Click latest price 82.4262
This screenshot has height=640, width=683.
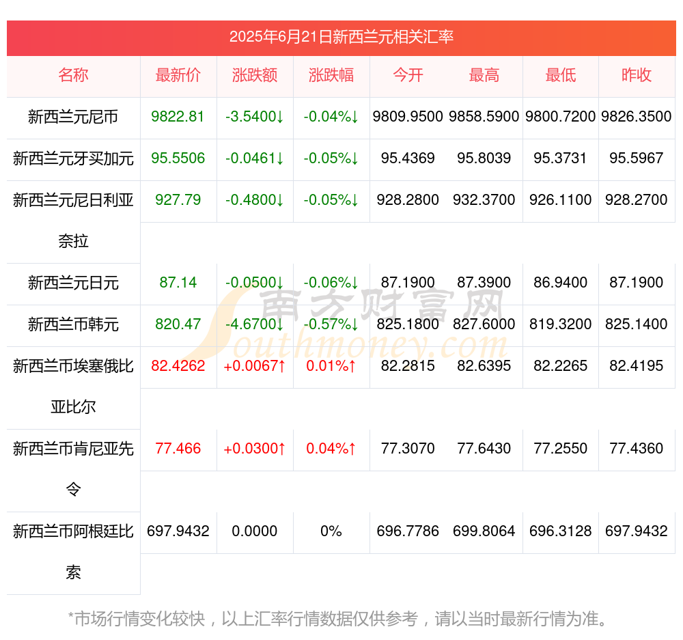[x=178, y=365]
